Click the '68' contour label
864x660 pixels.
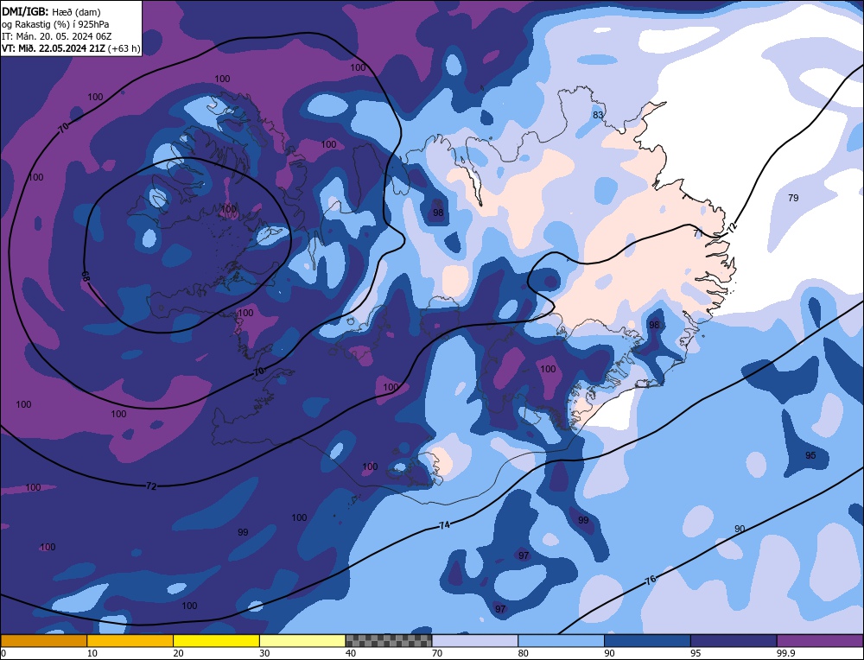pyautogui.click(x=86, y=276)
